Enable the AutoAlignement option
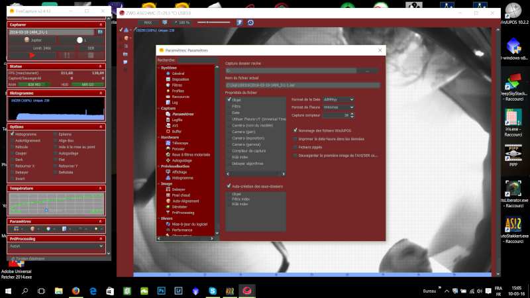The height and width of the screenshot is (298, 530). (12, 140)
